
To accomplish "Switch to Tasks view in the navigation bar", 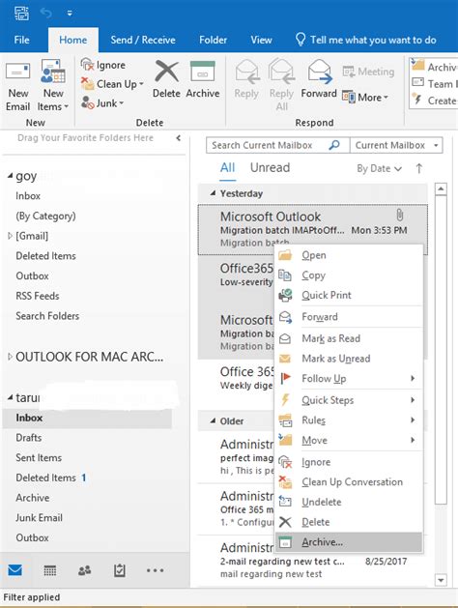I will pyautogui.click(x=120, y=570).
